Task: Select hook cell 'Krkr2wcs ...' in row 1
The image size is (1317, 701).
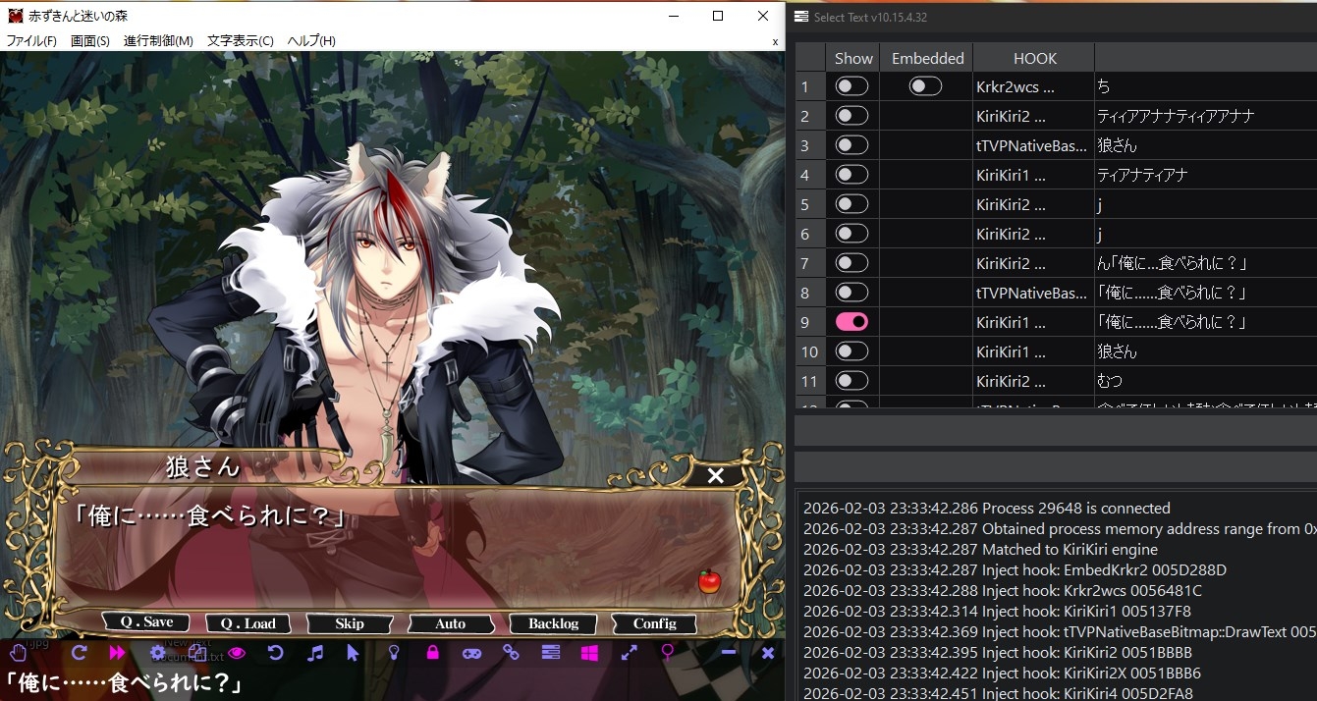Action: tap(1033, 86)
